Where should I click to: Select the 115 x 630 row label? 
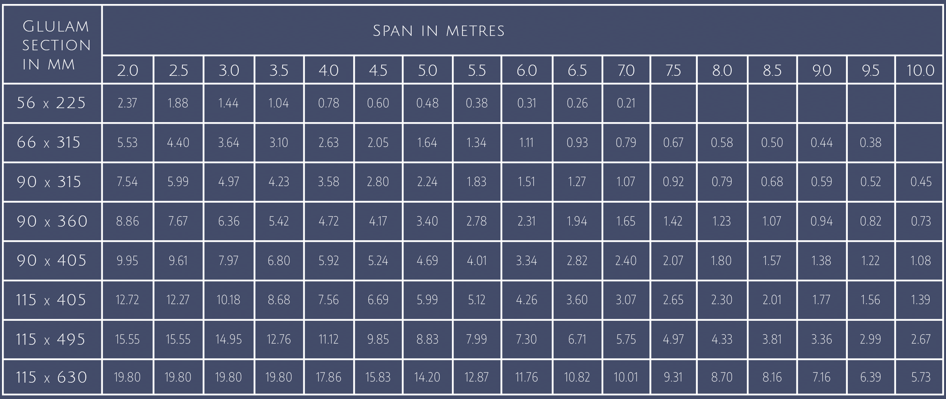coord(51,377)
